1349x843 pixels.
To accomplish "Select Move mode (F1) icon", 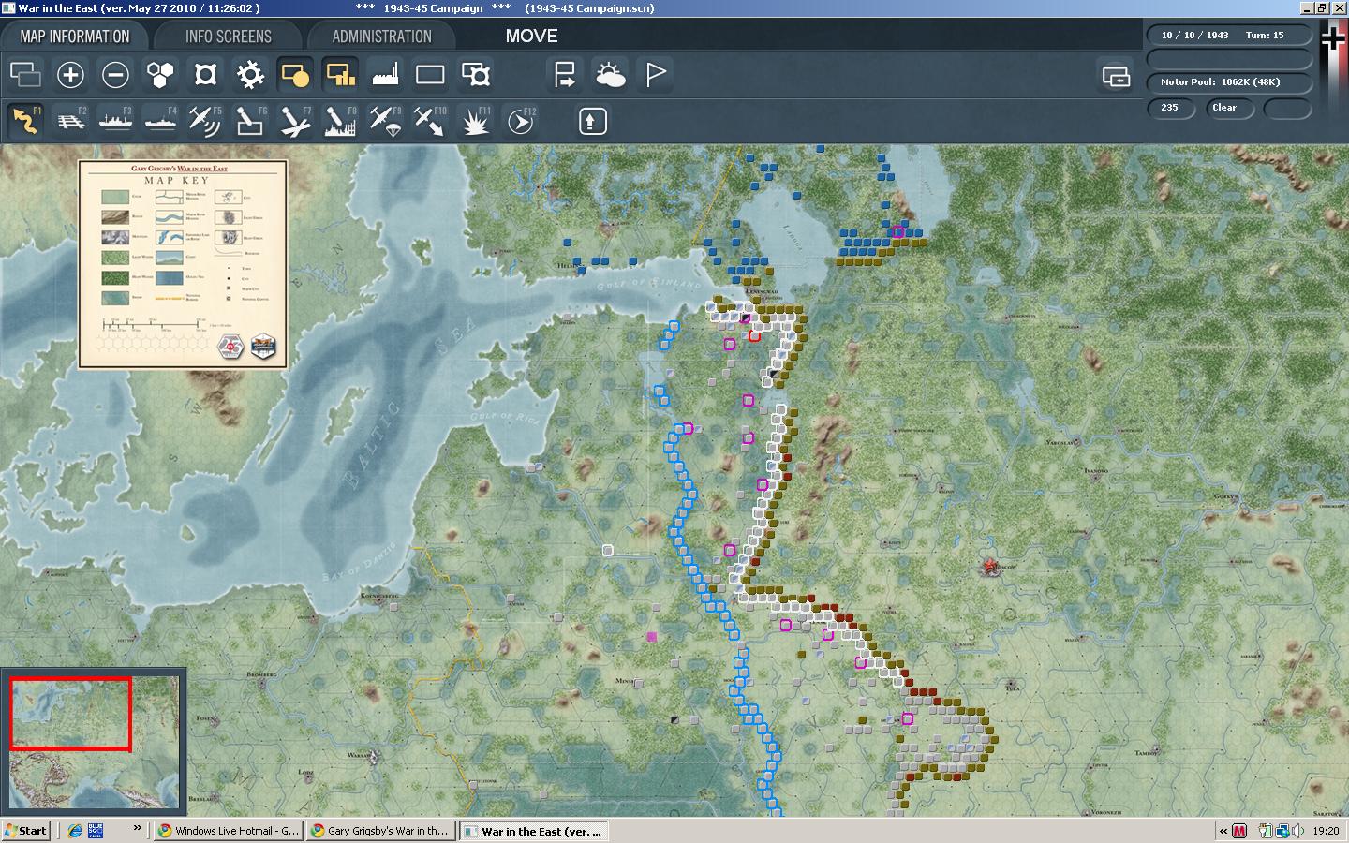I will (25, 121).
